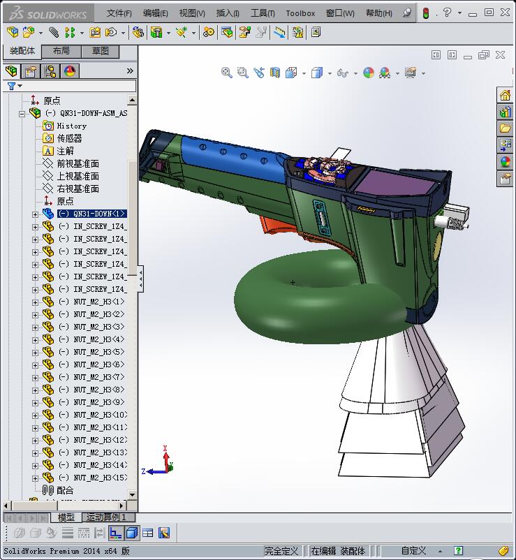Screen dimensions: 516x560
Task: Click the table layout status icon
Action: coord(148,533)
